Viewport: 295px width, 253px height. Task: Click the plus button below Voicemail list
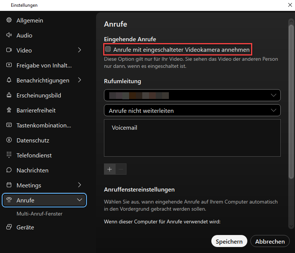tap(110, 169)
